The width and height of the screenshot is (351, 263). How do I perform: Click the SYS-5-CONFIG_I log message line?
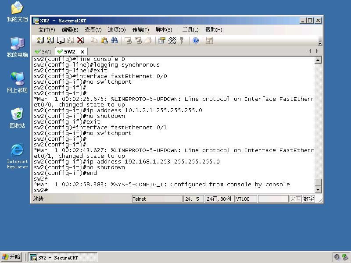[162, 185]
